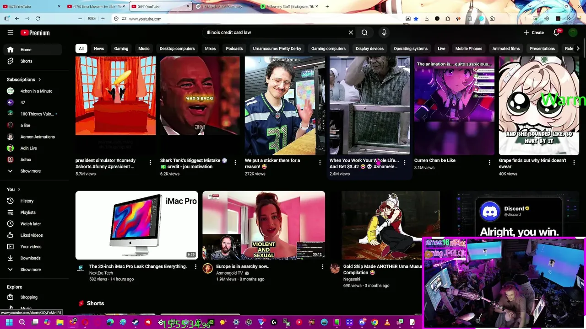Start voice search with microphone icon
The height and width of the screenshot is (329, 586).
(384, 32)
